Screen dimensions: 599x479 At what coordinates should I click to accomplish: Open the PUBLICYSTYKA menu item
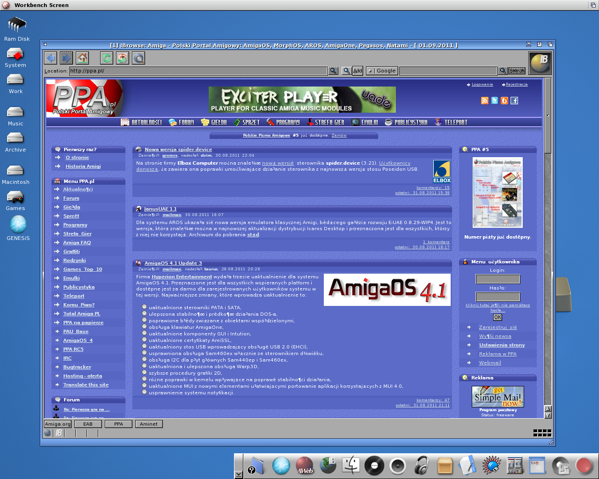tap(406, 122)
